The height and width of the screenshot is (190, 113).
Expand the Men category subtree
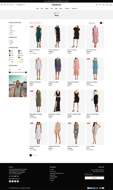(x=26, y=27)
